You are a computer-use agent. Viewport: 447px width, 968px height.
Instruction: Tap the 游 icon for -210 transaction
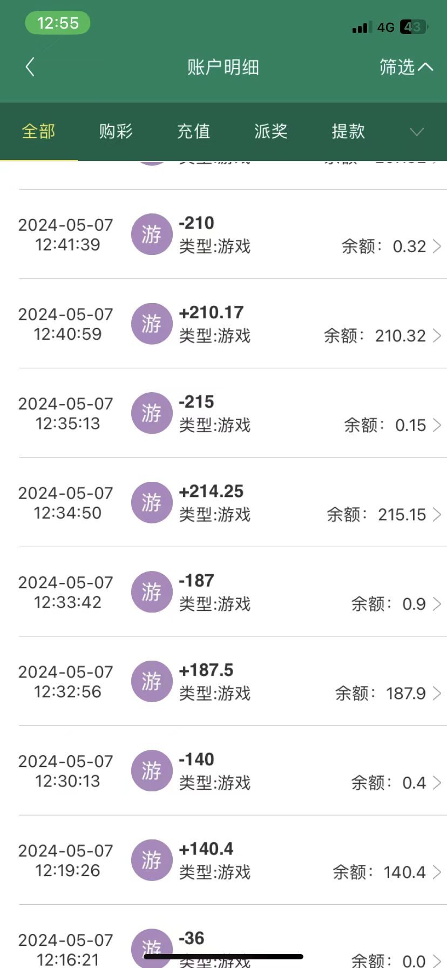(152, 234)
